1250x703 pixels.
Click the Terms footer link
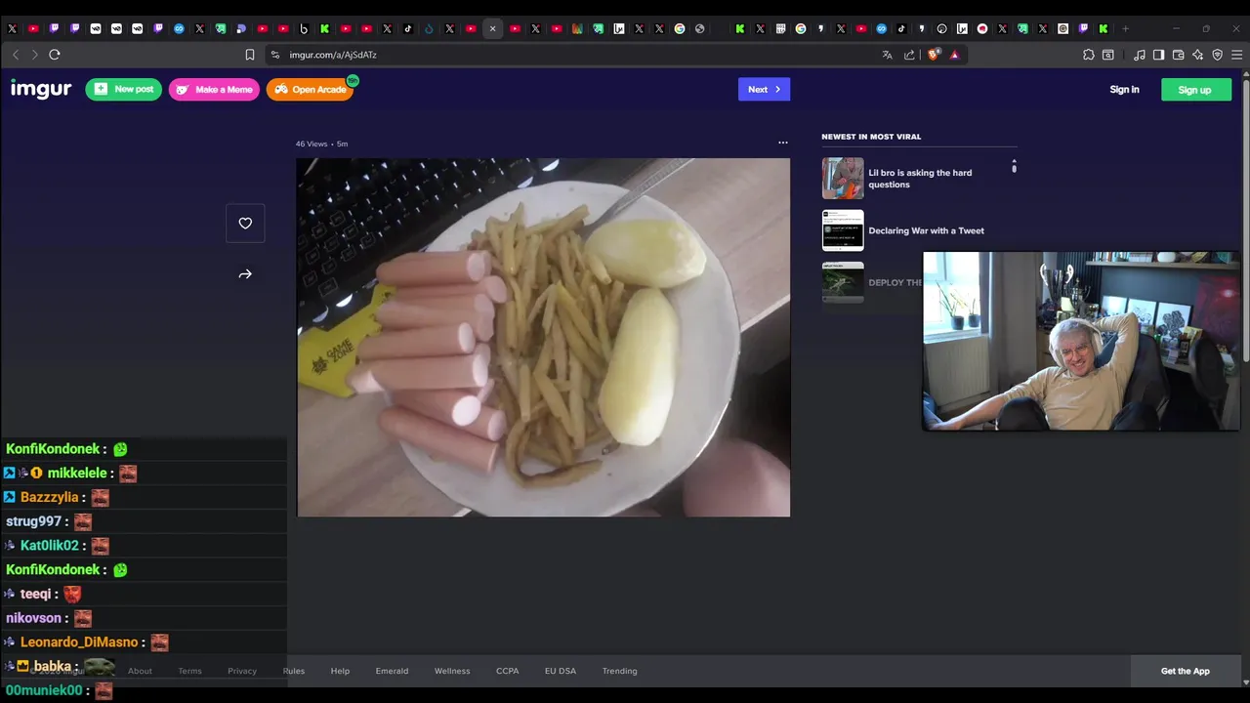point(189,671)
